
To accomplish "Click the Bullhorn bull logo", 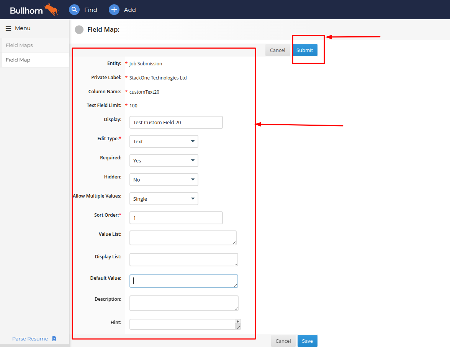I will click(x=51, y=10).
